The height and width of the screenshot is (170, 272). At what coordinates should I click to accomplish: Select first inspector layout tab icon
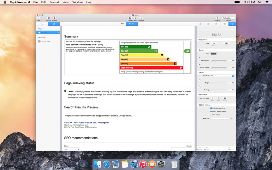point(200,24)
